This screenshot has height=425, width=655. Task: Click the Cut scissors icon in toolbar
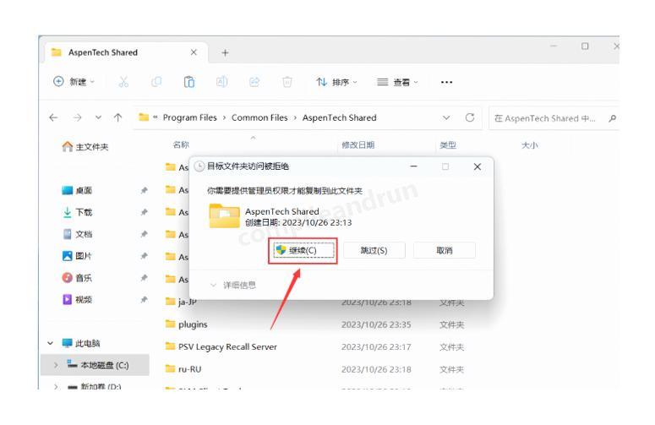click(123, 82)
